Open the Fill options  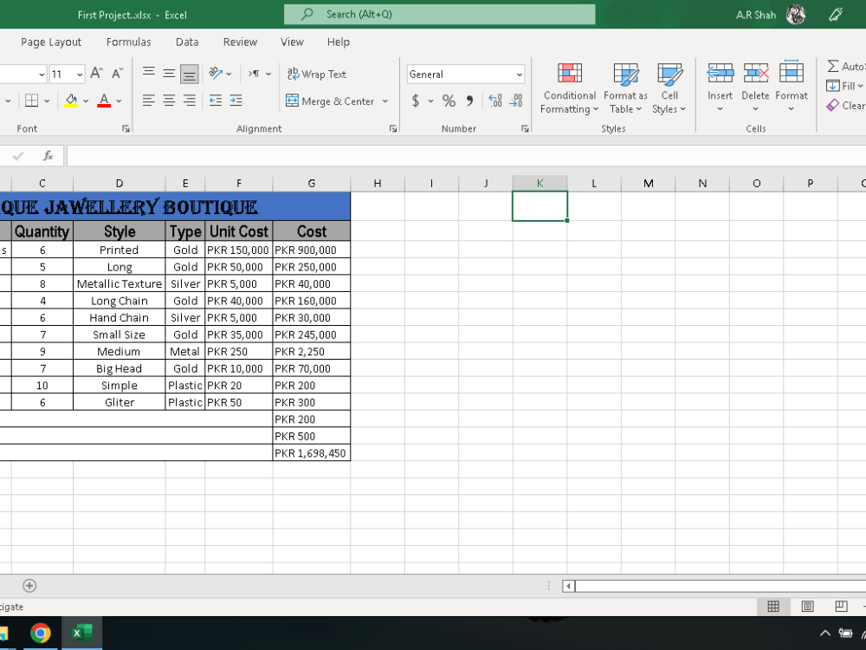[x=843, y=86]
